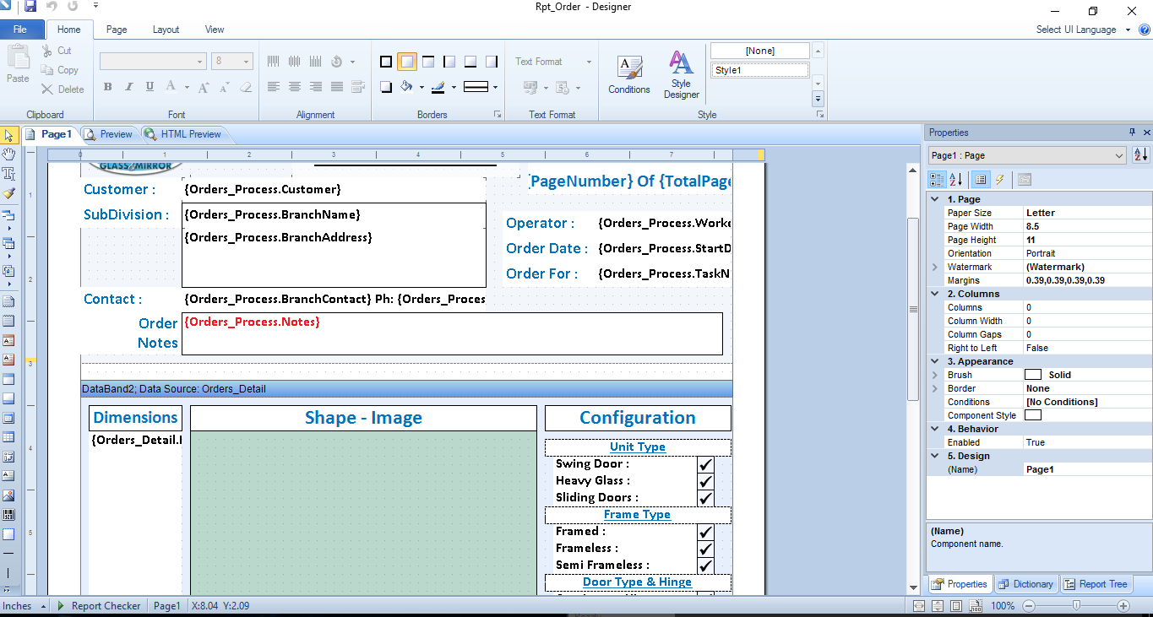Align text left

click(274, 87)
